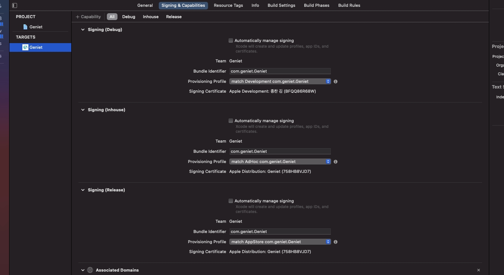Open the AdHoc provisioning profile dropdown
504x275 pixels.
280,162
